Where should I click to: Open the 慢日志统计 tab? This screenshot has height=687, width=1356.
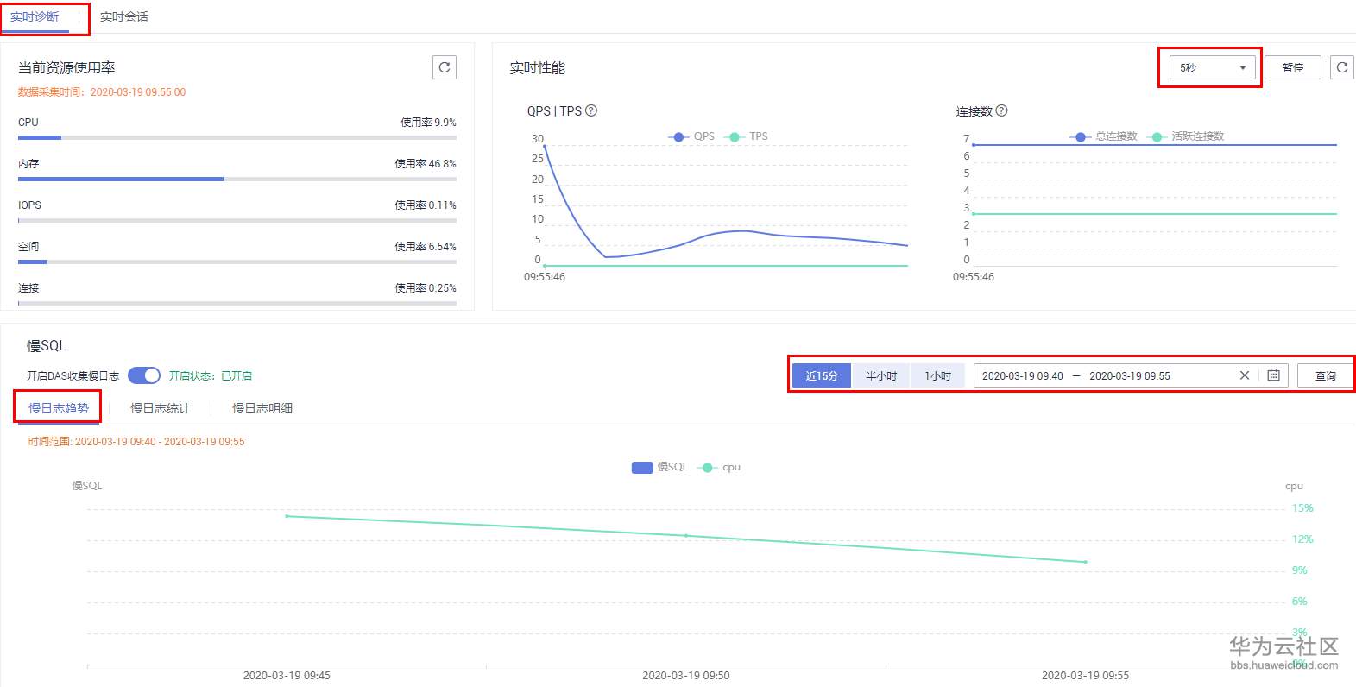pos(161,408)
